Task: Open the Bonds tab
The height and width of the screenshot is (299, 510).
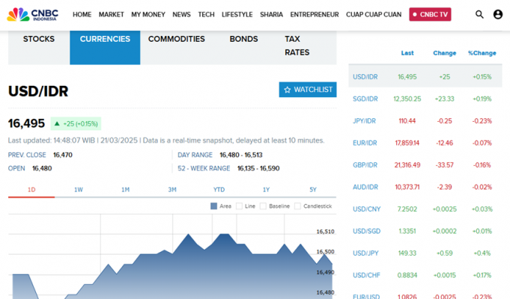Action: tap(243, 39)
